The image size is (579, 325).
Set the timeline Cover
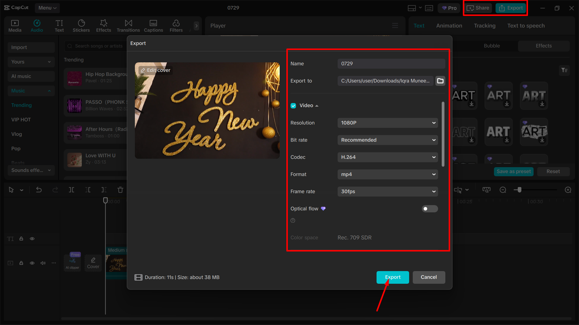93,263
